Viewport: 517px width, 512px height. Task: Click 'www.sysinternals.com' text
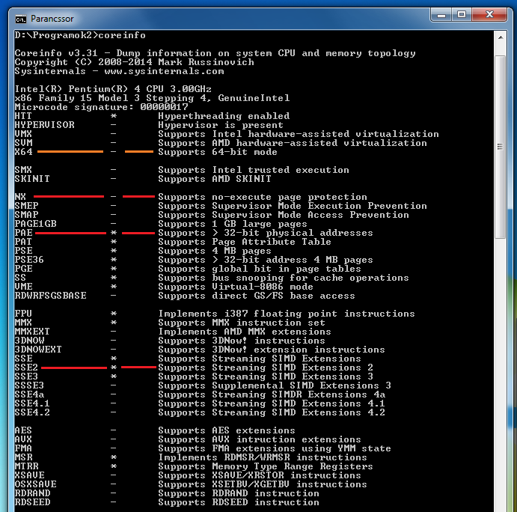(x=164, y=71)
